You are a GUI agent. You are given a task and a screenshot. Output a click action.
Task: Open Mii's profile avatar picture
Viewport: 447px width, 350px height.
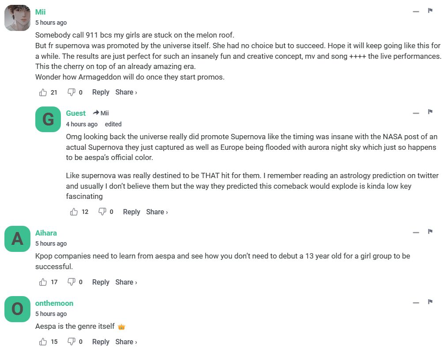click(17, 18)
